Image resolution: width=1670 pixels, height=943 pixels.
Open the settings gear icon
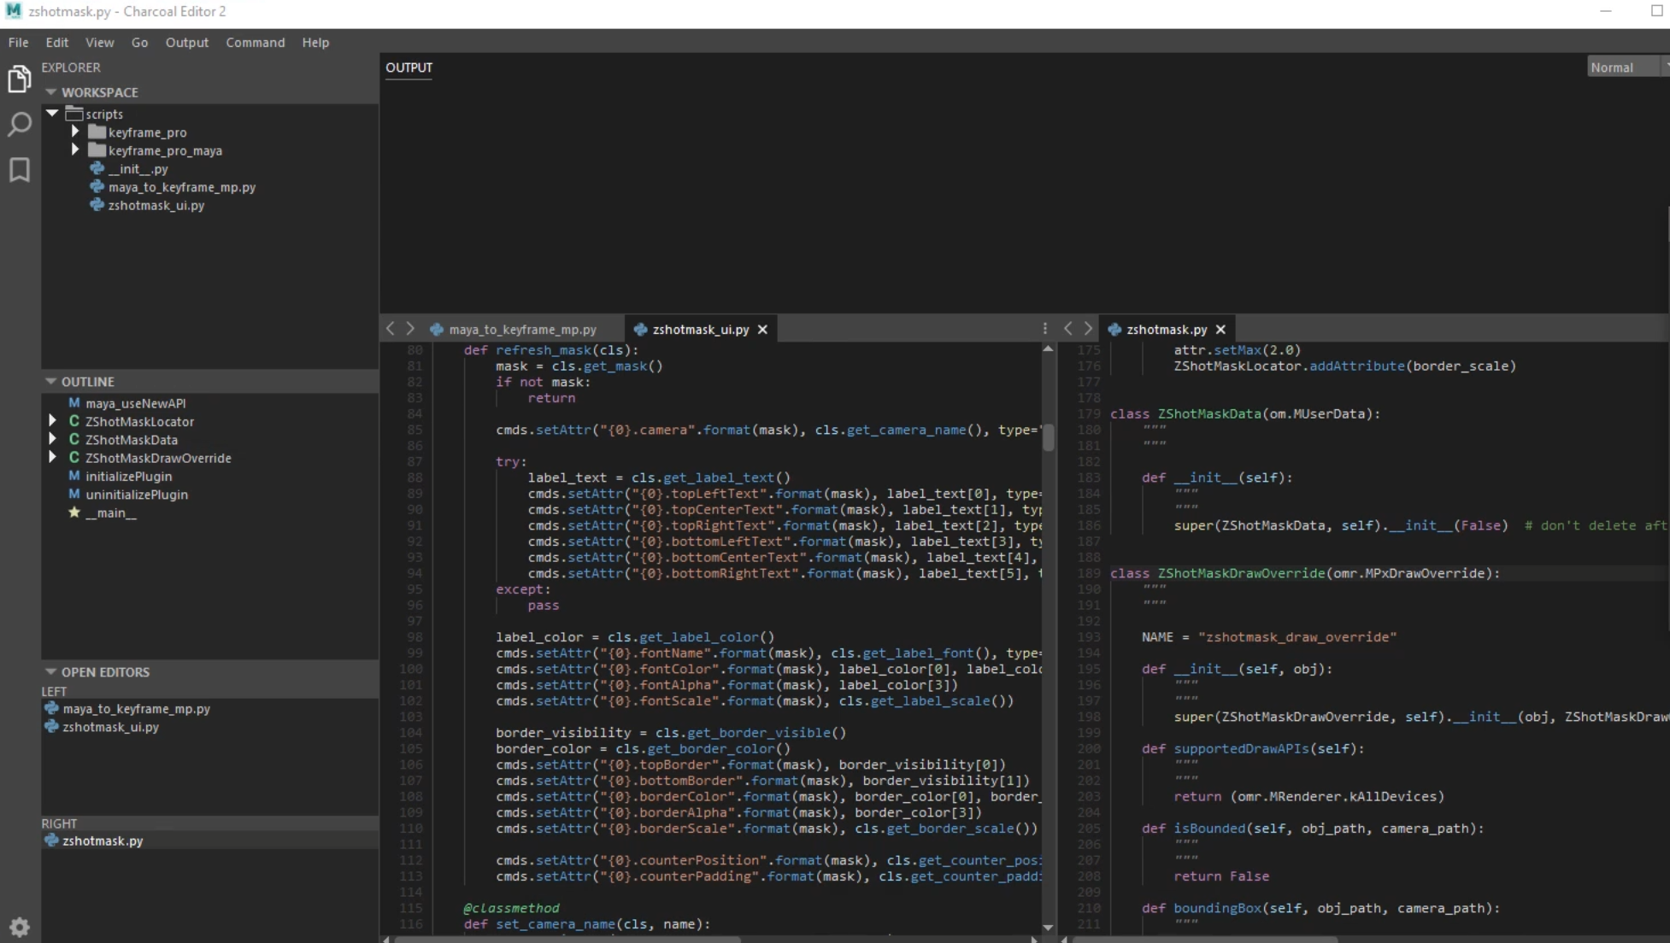[19, 927]
